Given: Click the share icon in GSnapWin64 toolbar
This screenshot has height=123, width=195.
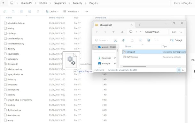Looking at the screenshot, I should 149,40.
